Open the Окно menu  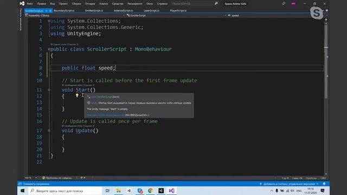(150, 4)
